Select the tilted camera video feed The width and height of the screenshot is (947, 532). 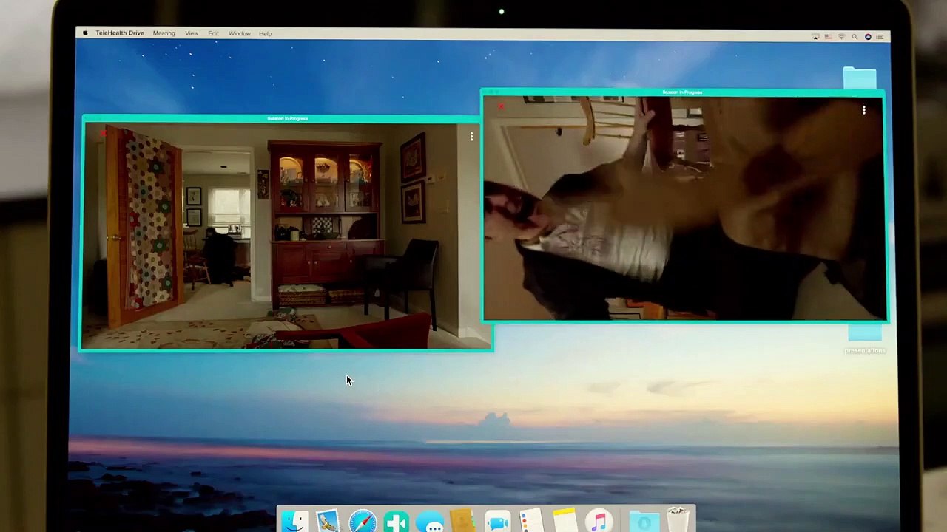[684, 208]
